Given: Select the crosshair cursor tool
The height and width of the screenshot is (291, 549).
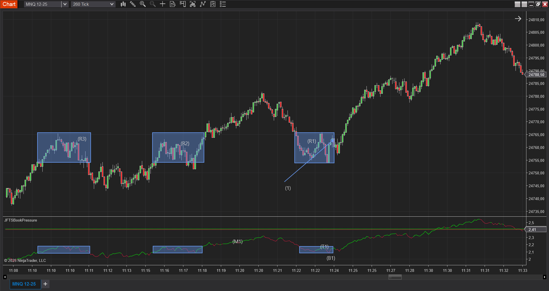Looking at the screenshot, I should pyautogui.click(x=162, y=4).
